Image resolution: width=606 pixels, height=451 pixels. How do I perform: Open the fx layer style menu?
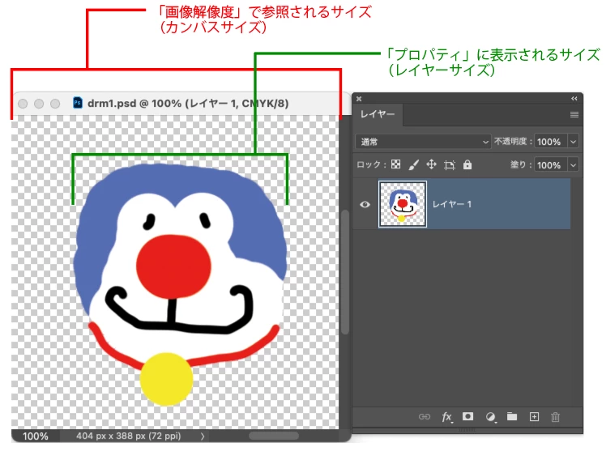(x=446, y=417)
